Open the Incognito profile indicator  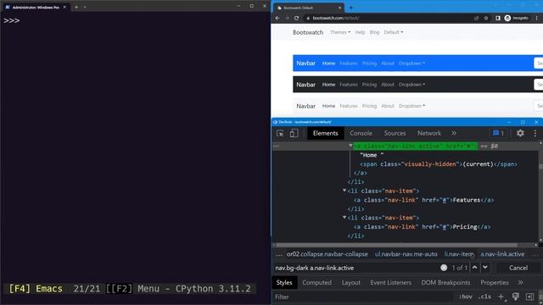click(517, 18)
